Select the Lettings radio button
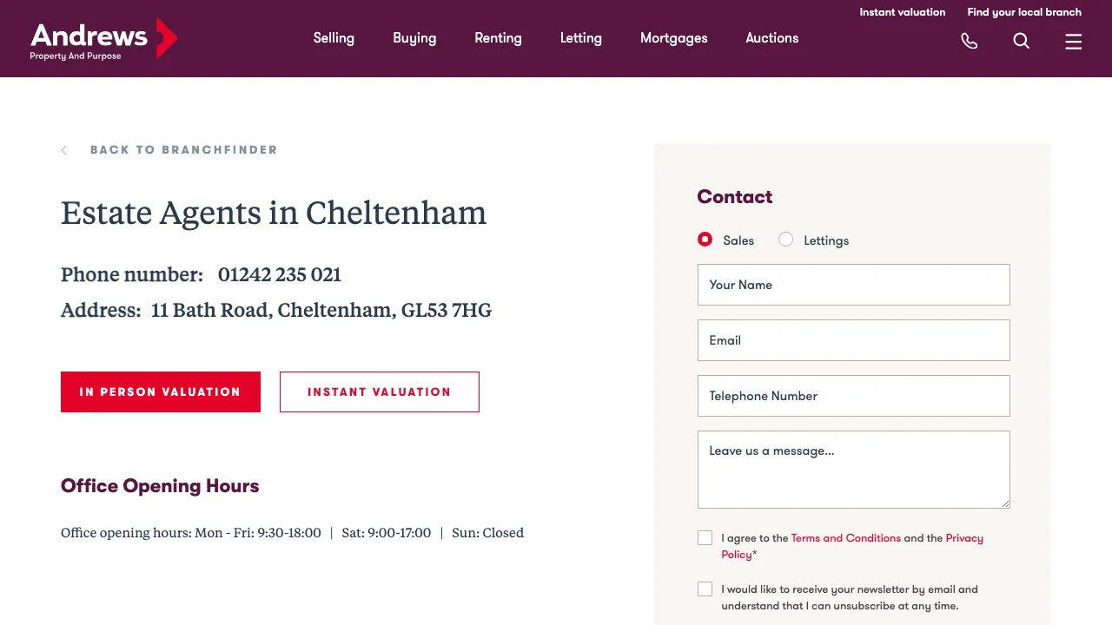The width and height of the screenshot is (1112, 625). coord(785,240)
